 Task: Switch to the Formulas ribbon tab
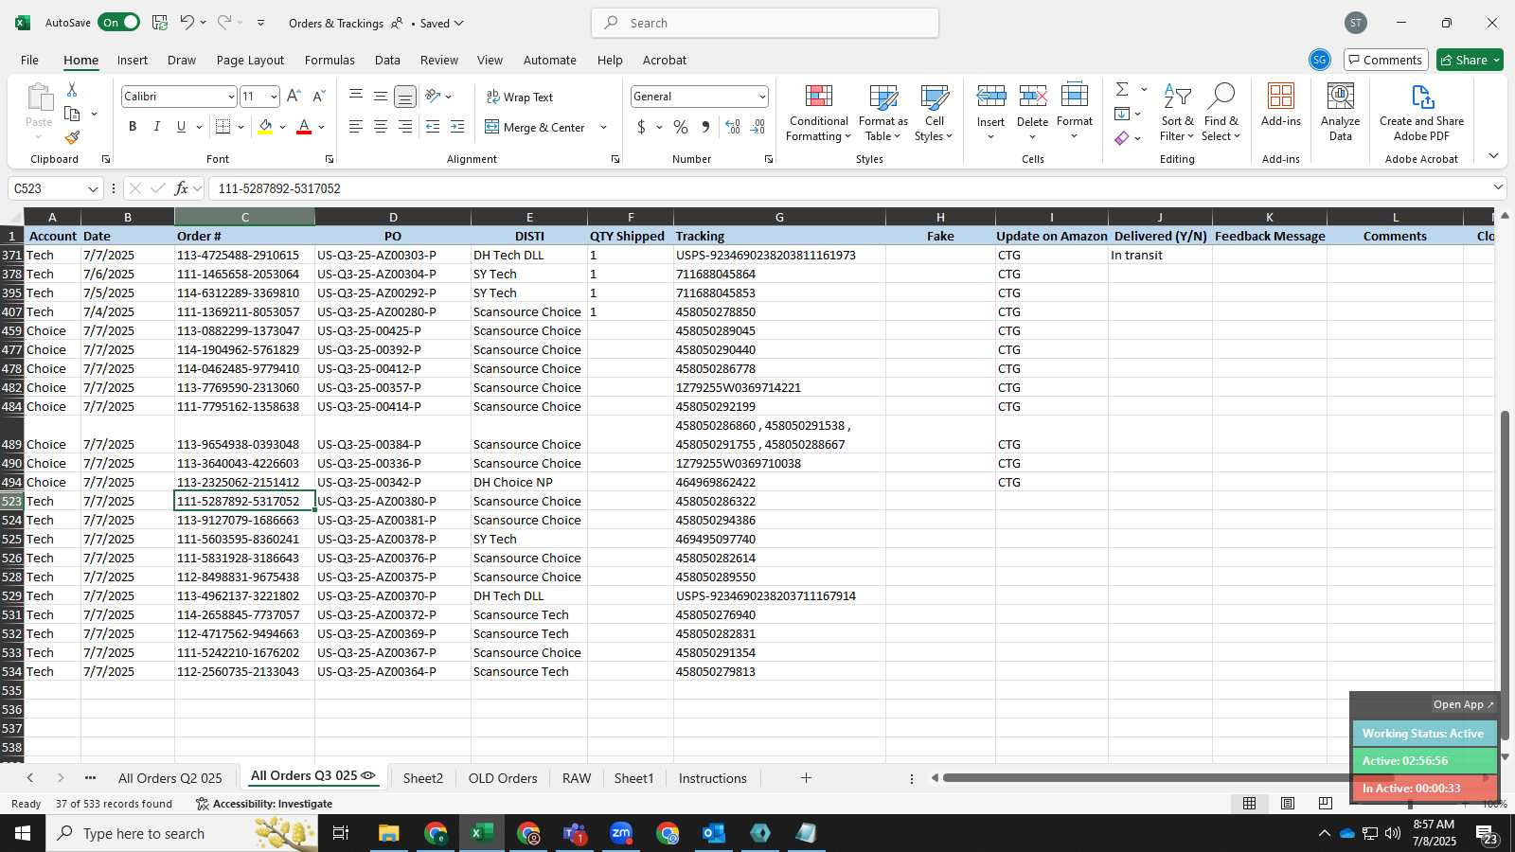point(330,60)
